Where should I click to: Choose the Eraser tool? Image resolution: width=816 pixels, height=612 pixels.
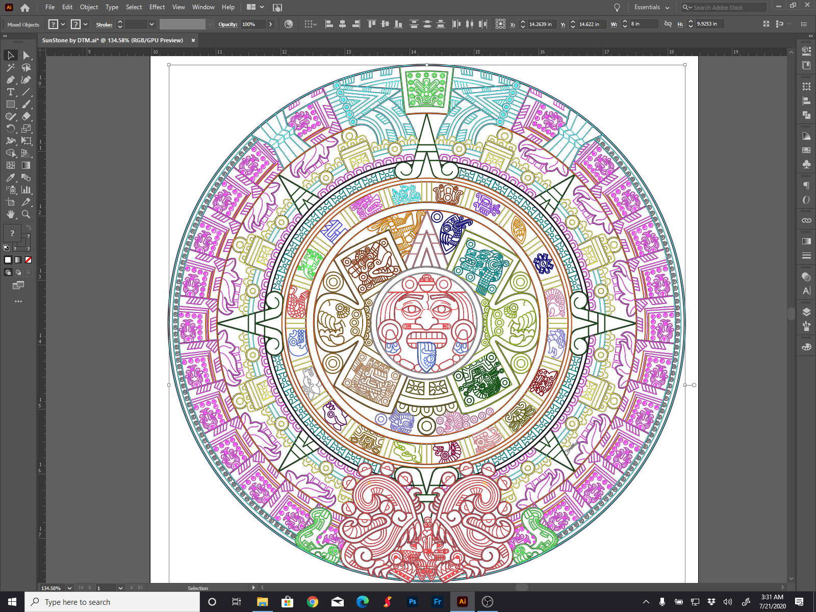point(26,116)
